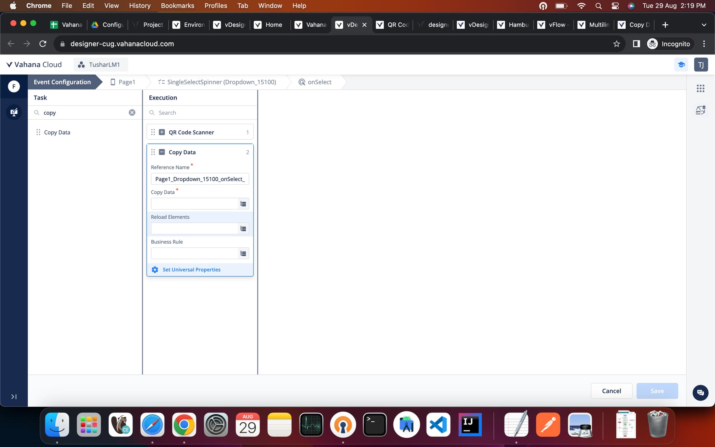Click the F circle icon in left sidebar
715x447 pixels.
click(14, 86)
